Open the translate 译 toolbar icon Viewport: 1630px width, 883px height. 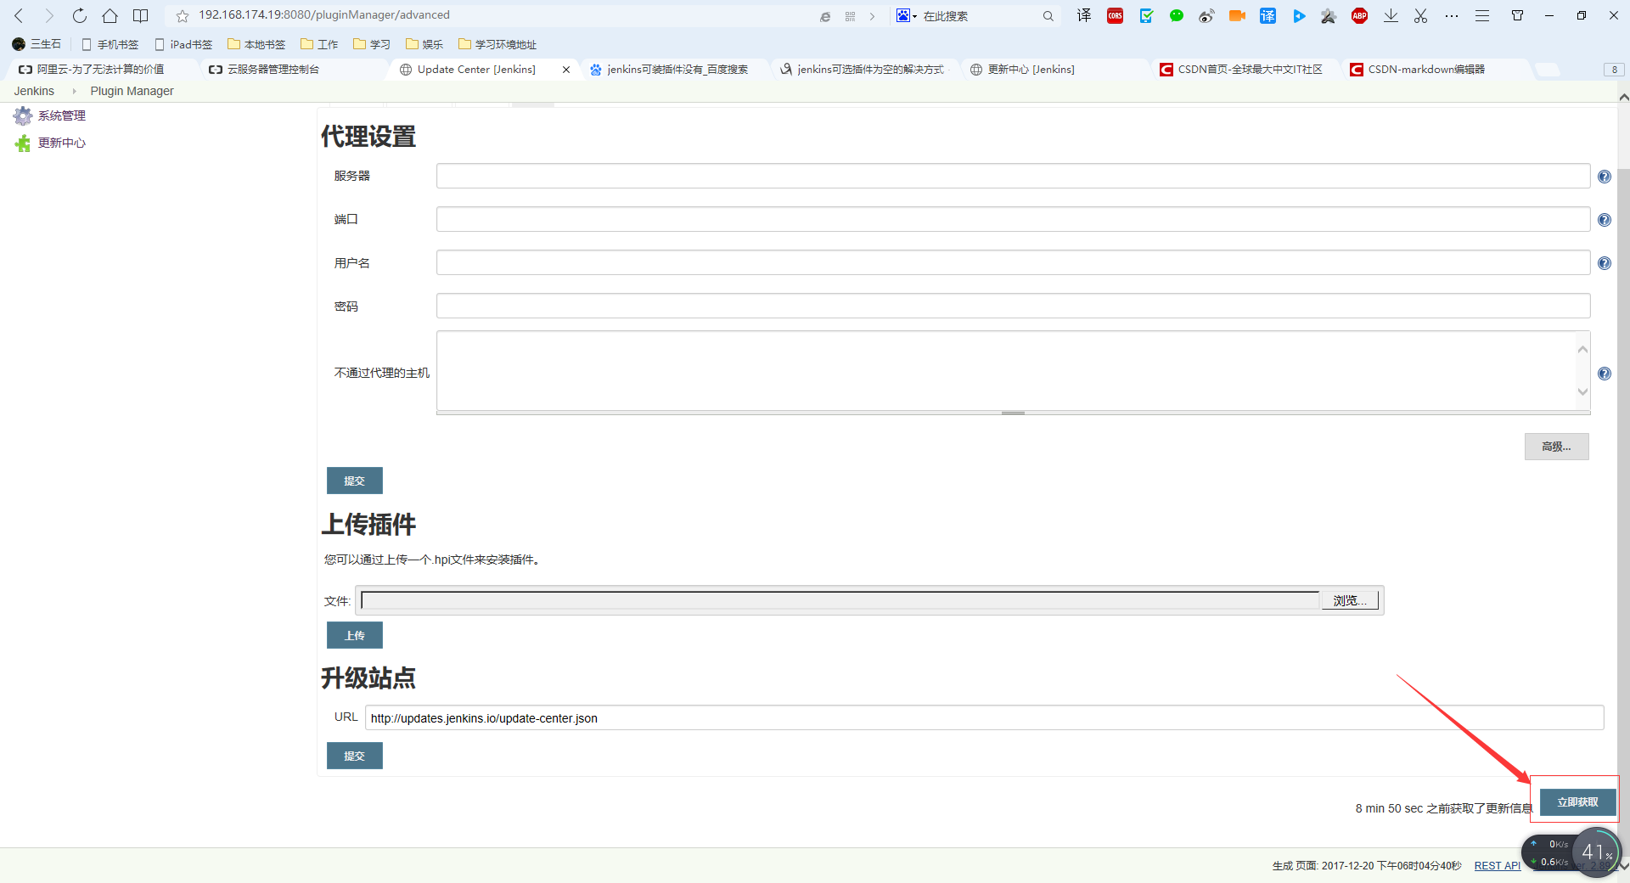1084,15
